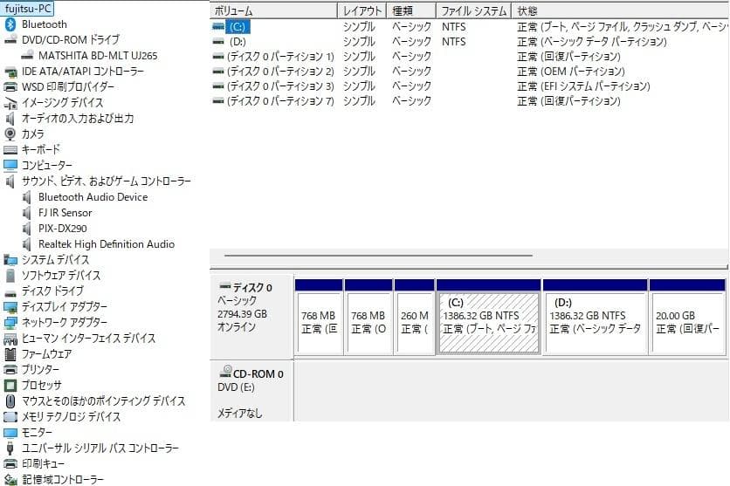Screen dimensions: 730x486
Task: Sort by the レイアウト column header
Action: 362,10
